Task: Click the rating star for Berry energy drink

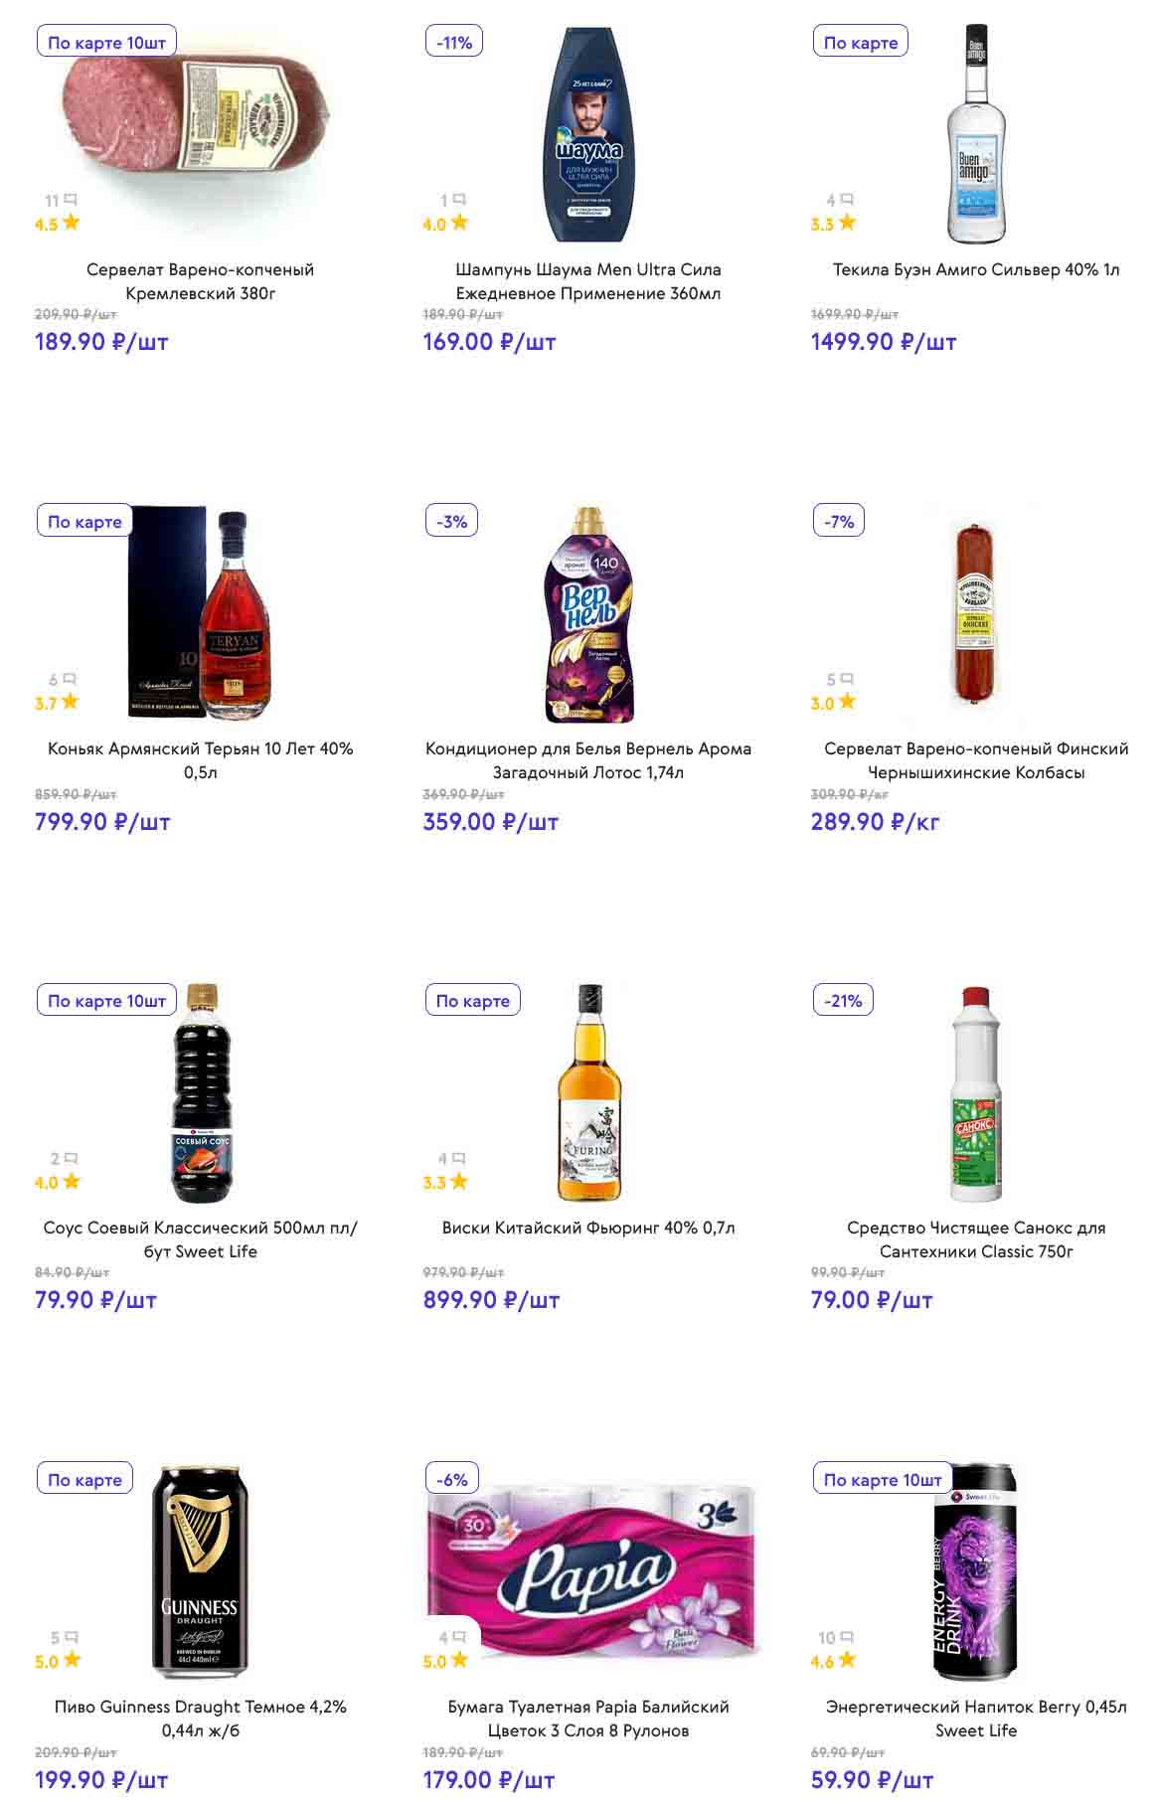Action: point(847,1660)
